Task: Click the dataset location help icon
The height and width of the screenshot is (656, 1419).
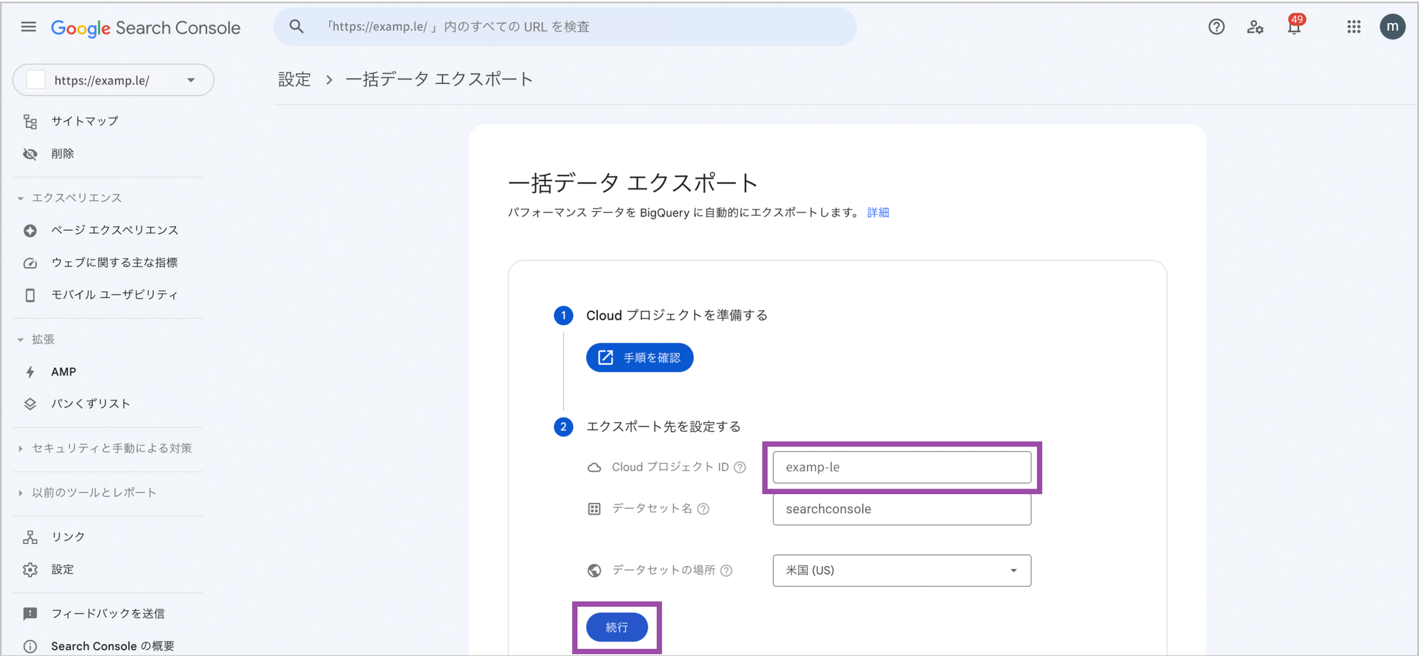Action: (x=726, y=571)
